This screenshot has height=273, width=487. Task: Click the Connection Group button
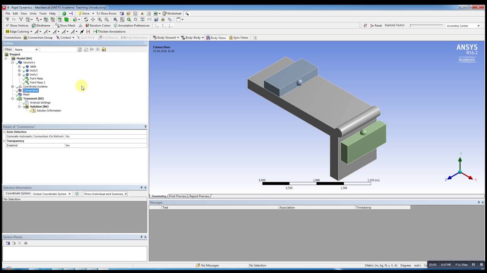tap(38, 38)
